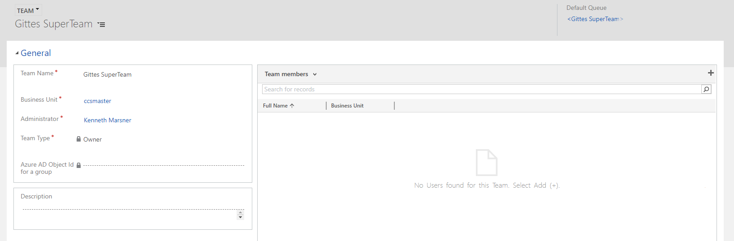Click the Description field up arrow
The image size is (734, 241).
241,212
